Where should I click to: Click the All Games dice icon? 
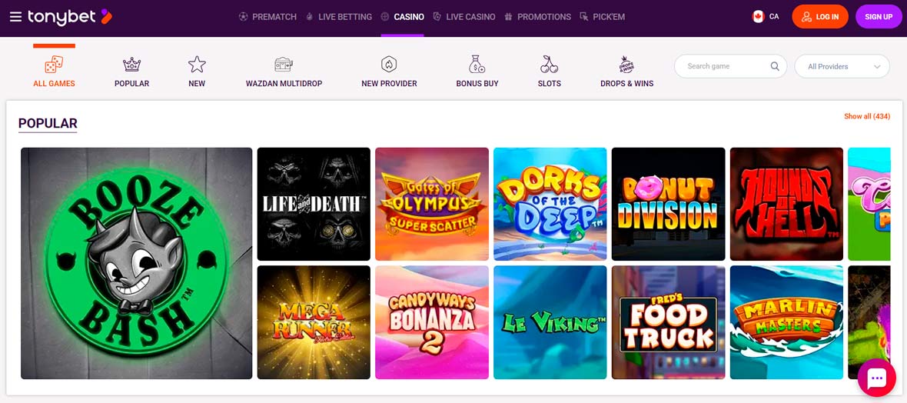tap(54, 65)
